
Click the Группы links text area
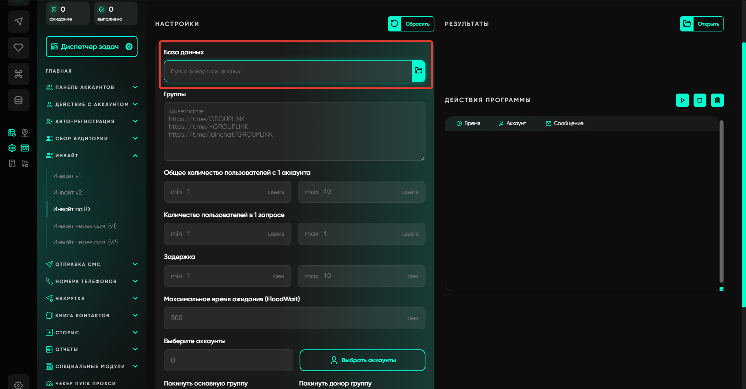[294, 131]
